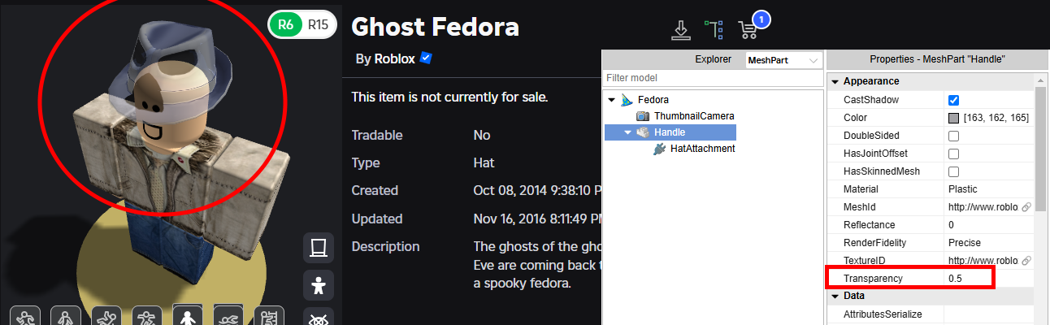Screen dimensions: 1050x325
Task: Collapse the Appearance properties section
Action: [835, 81]
